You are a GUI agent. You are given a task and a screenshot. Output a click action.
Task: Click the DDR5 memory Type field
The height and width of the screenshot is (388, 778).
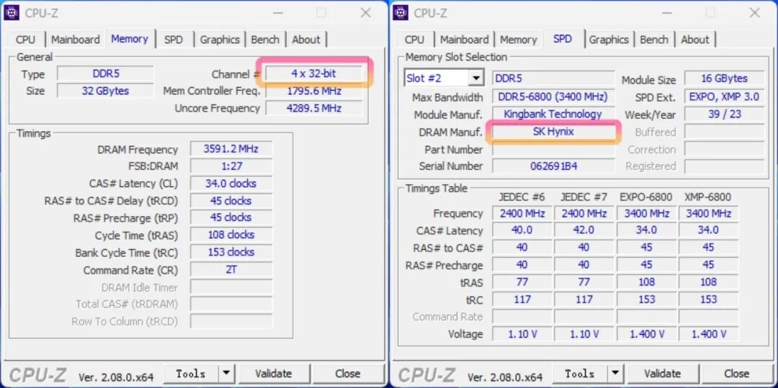106,74
